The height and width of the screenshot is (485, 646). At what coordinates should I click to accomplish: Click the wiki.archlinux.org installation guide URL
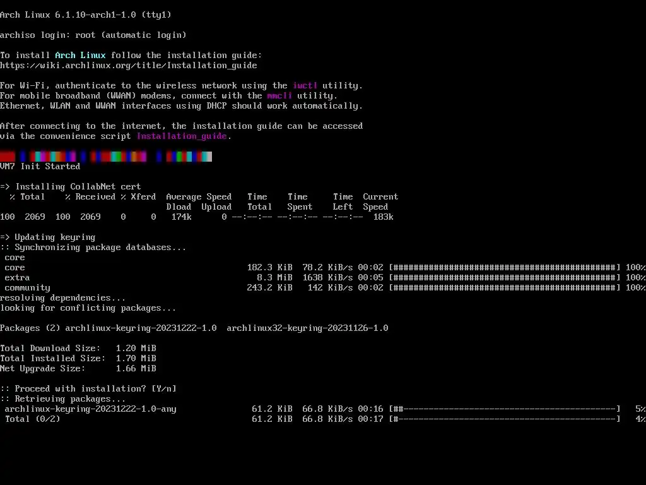click(129, 66)
